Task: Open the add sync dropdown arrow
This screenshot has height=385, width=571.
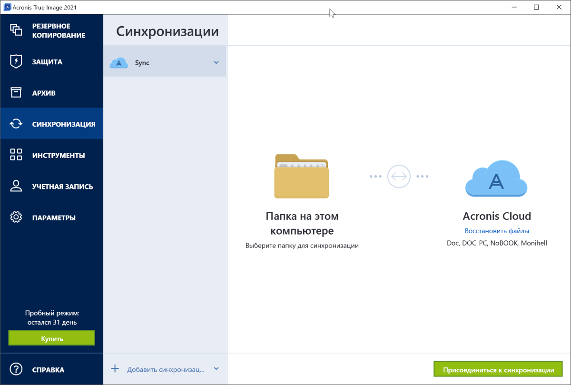Action: (216, 369)
